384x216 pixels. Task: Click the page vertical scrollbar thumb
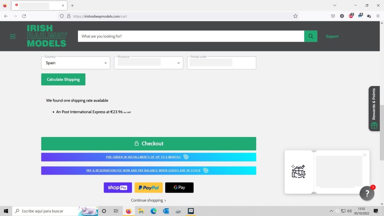point(382,133)
